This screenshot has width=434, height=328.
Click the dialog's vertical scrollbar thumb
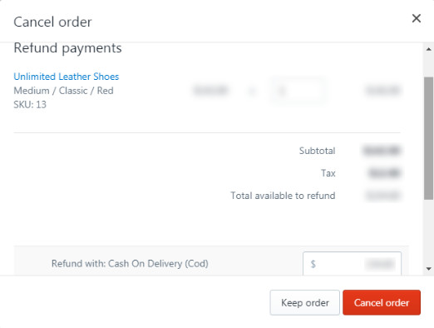pyautogui.click(x=428, y=138)
